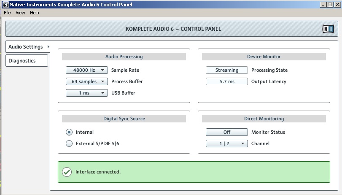342x195 pixels.
Task: Click the Audio Settings tab arrow
Action: [x=48, y=46]
